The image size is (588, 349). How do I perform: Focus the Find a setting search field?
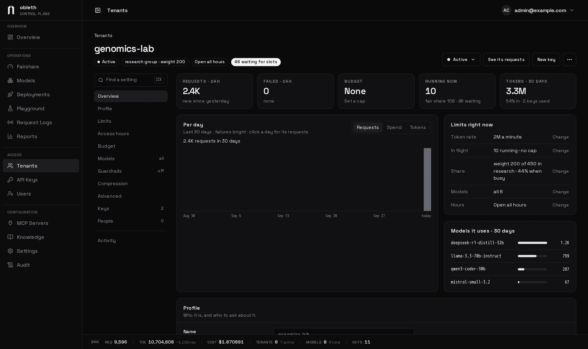tap(131, 80)
